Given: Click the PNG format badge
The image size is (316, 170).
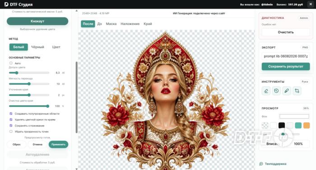Looking at the screenshot, I should 305,47.
